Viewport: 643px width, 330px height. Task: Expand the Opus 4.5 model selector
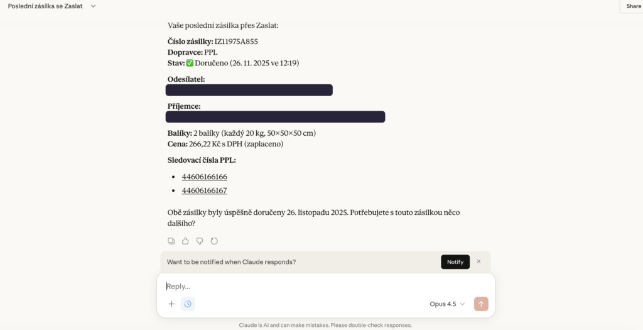click(x=447, y=304)
